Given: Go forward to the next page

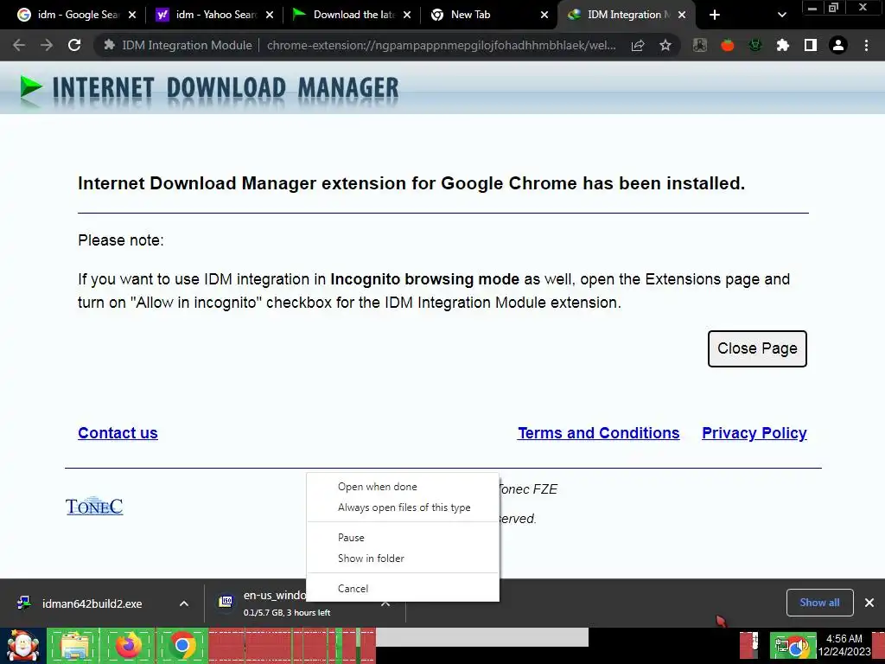Looking at the screenshot, I should [47, 45].
